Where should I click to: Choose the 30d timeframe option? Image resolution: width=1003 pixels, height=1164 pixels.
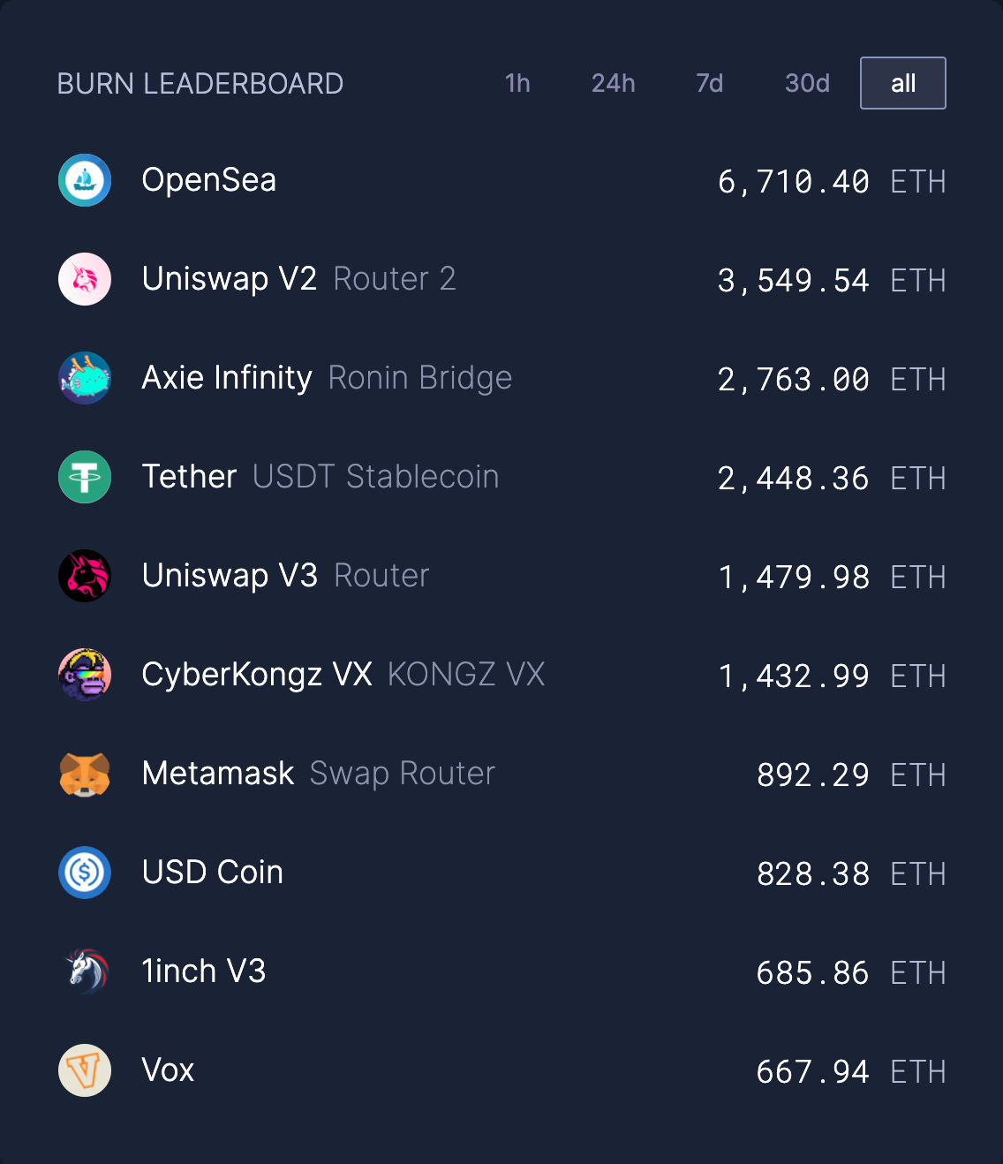(807, 83)
